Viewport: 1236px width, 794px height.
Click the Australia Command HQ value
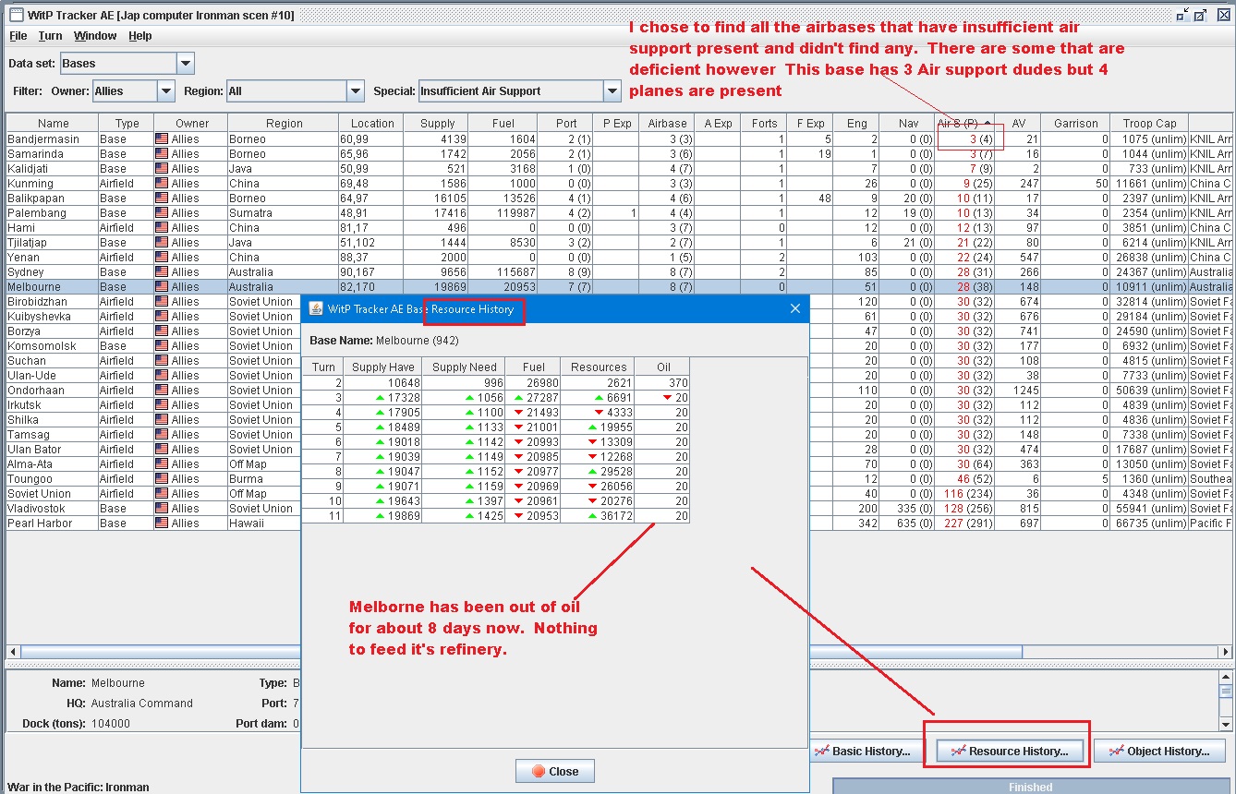tap(142, 704)
